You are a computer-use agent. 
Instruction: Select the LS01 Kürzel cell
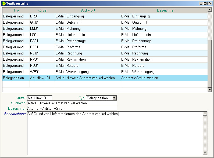pyautogui.click(x=42, y=35)
